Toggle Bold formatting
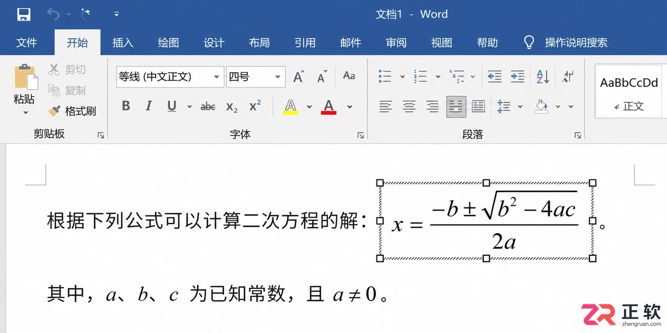Image resolution: width=667 pixels, height=333 pixels. coord(126,106)
